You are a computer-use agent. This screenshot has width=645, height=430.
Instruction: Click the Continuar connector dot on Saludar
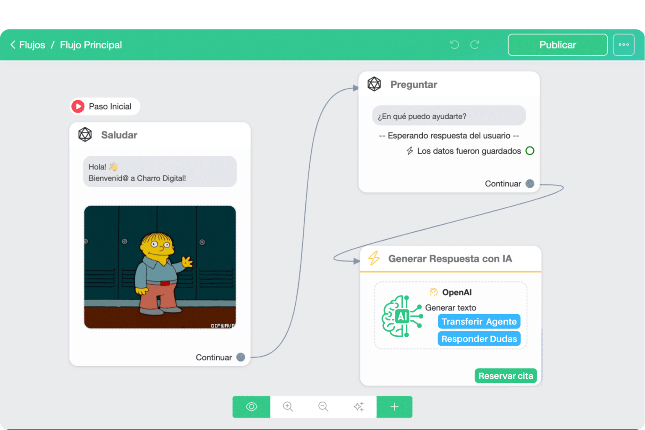pyautogui.click(x=241, y=357)
